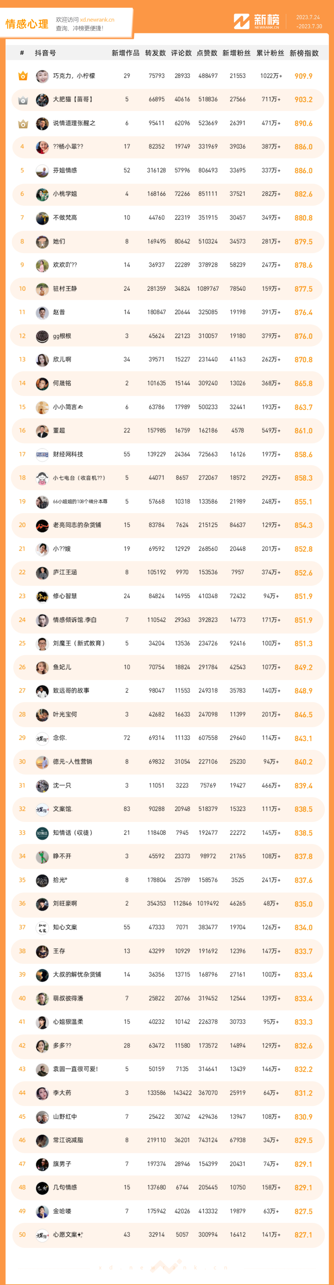Click the 情感心理 category title
The image size is (334, 1285).
click(x=27, y=24)
